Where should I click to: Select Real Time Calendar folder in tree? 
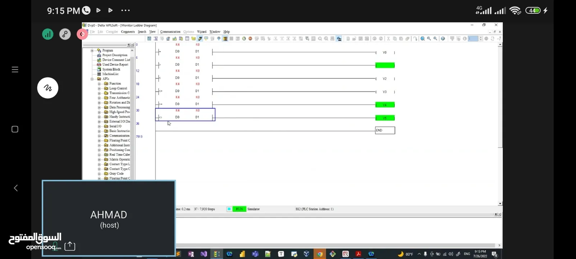[x=119, y=155]
